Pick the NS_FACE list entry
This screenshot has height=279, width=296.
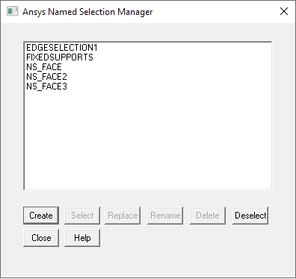pyautogui.click(x=44, y=67)
